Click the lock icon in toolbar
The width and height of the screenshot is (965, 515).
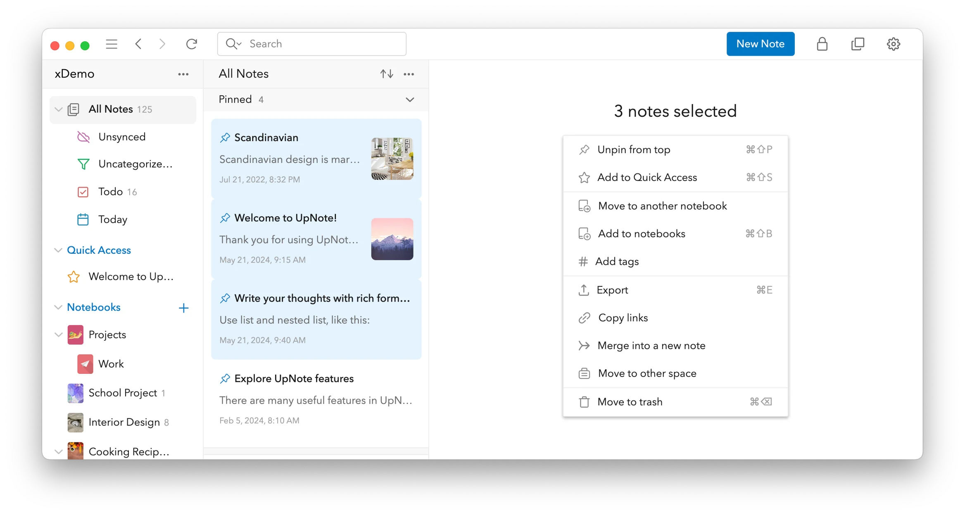coord(822,44)
